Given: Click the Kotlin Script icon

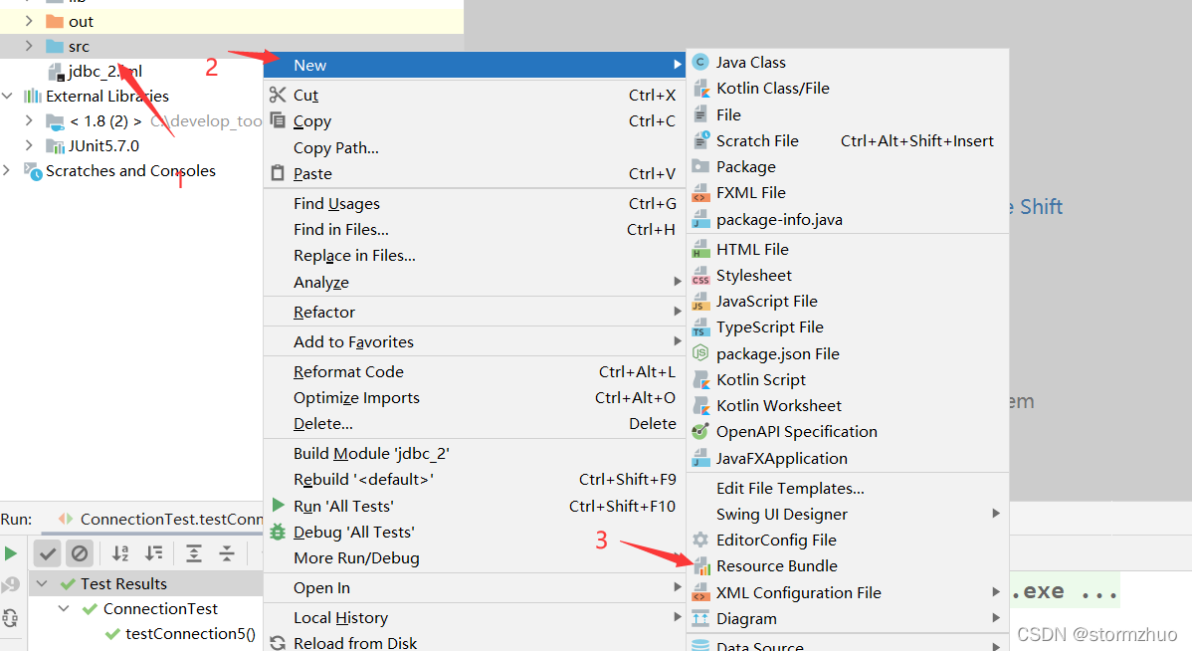Looking at the screenshot, I should (700, 379).
